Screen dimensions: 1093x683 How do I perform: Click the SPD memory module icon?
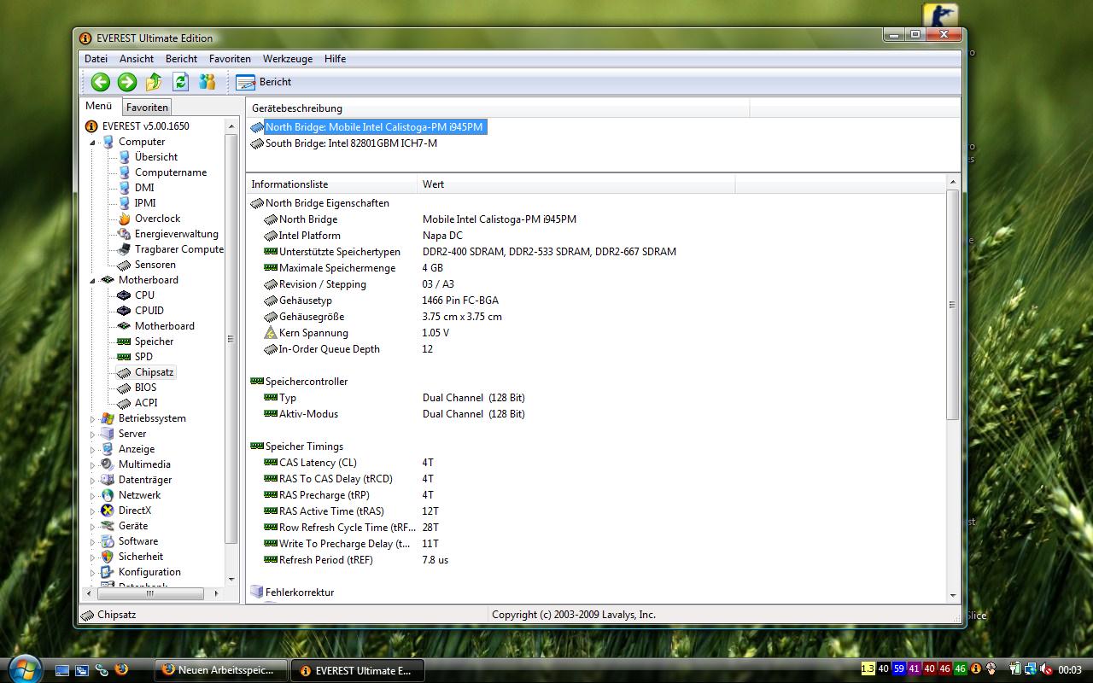click(124, 357)
